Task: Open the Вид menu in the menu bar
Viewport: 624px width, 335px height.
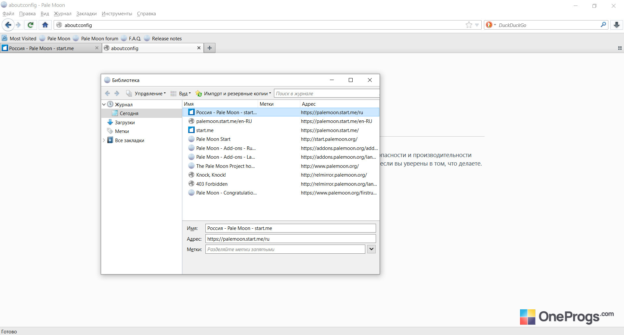Action: 45,14
